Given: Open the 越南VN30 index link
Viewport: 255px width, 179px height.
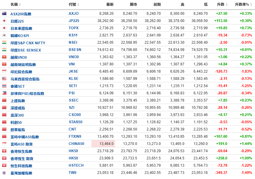Looking at the screenshot, I should point(18,58).
